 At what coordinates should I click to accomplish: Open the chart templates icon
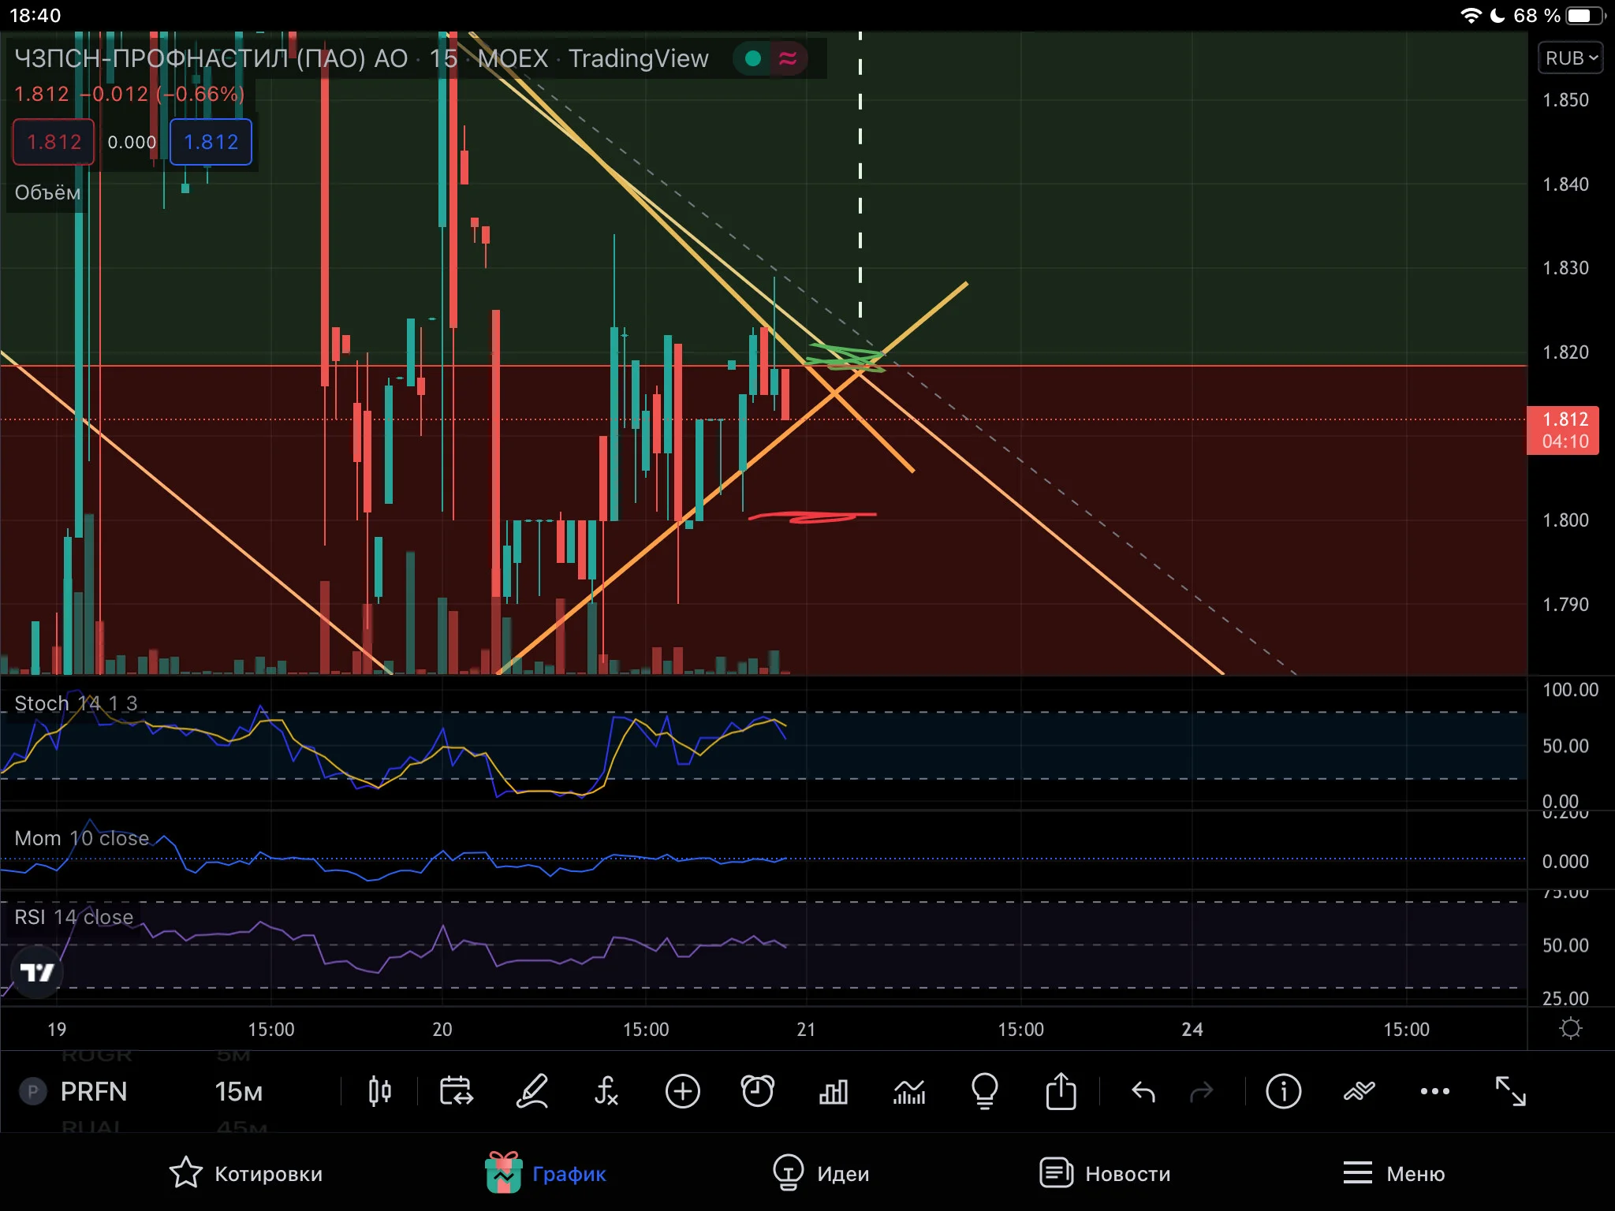[x=909, y=1092]
